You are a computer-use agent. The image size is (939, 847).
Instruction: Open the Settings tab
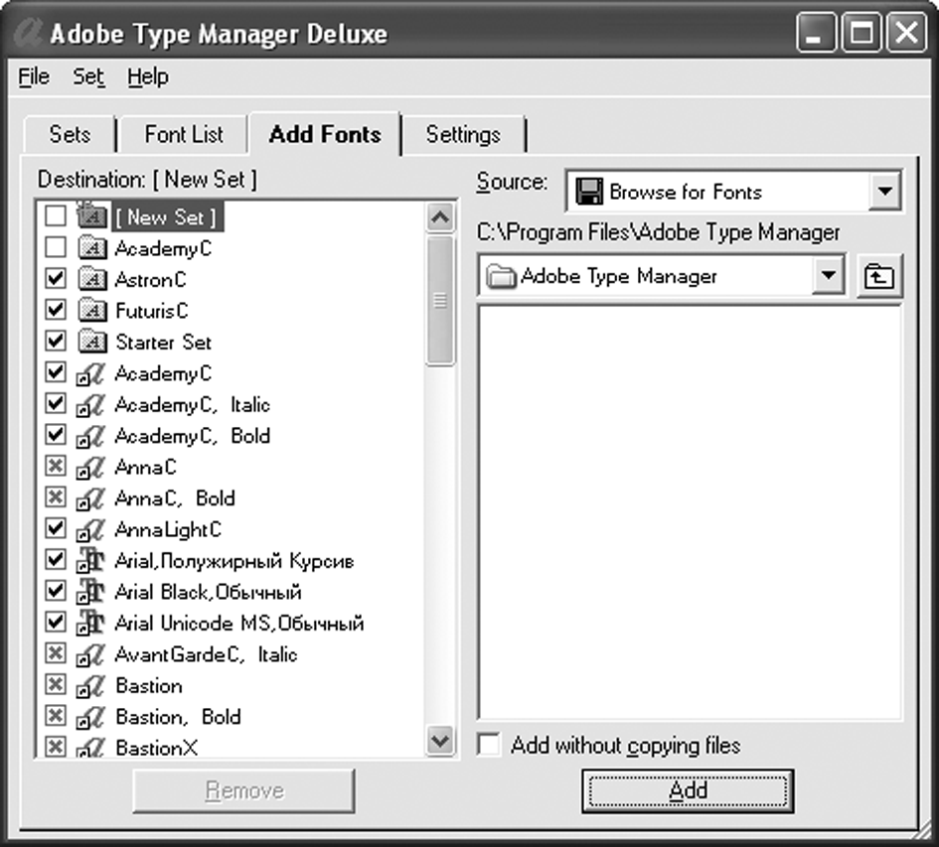coord(463,135)
